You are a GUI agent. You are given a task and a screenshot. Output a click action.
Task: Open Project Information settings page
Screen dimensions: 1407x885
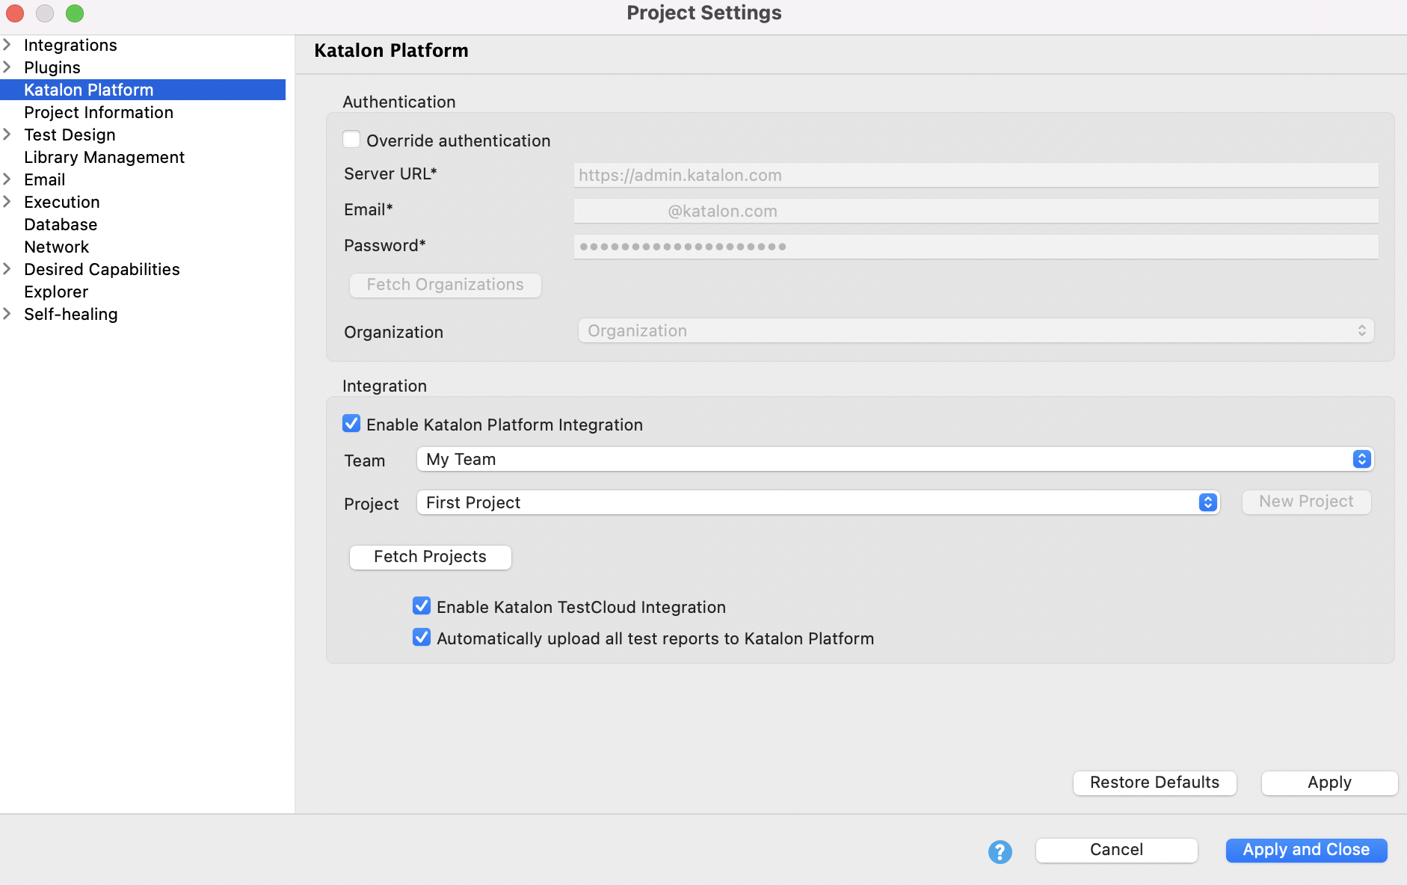(99, 112)
